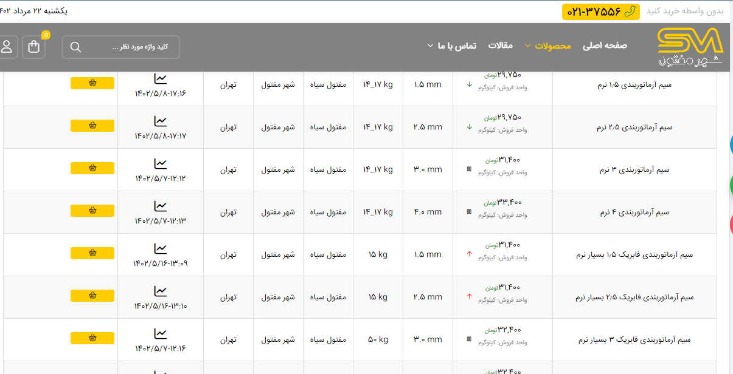Click yellow basket button for ۳ نرم row
The height and width of the screenshot is (374, 733).
(92, 168)
